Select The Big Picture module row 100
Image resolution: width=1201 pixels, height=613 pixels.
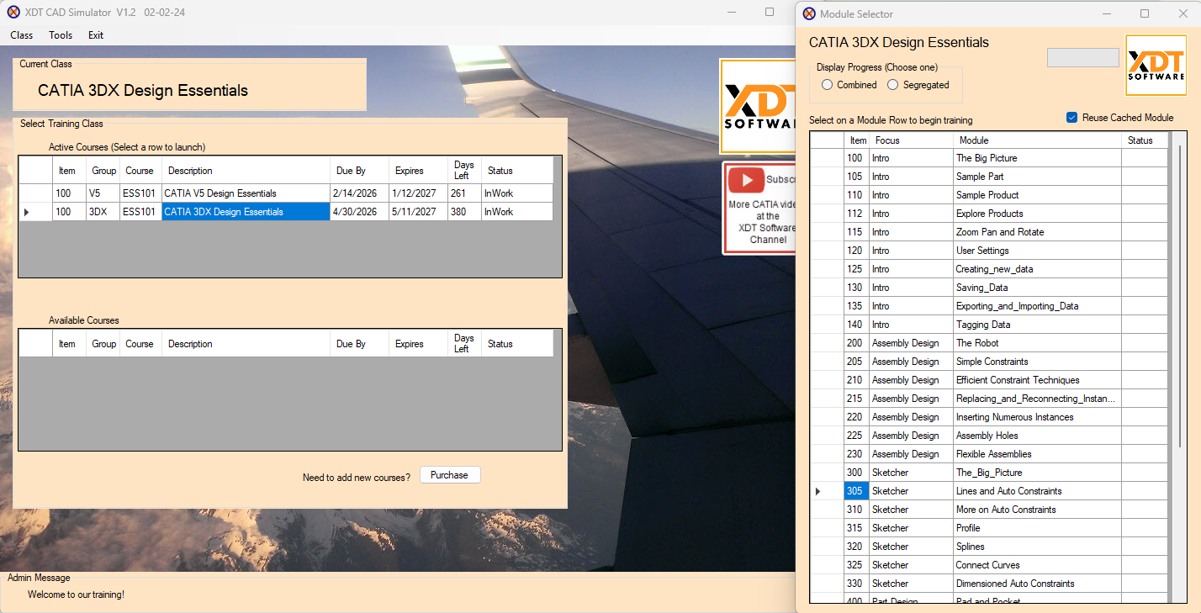coord(989,158)
